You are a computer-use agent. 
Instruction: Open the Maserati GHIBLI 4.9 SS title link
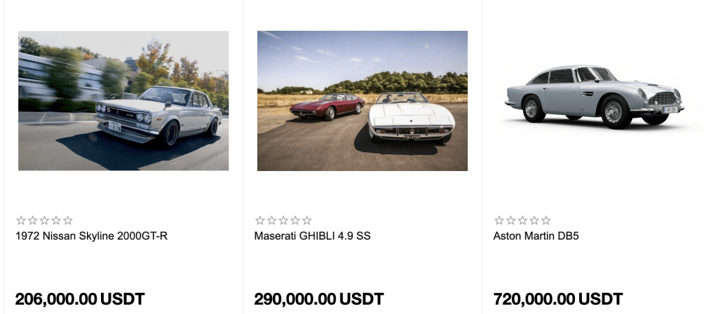312,236
